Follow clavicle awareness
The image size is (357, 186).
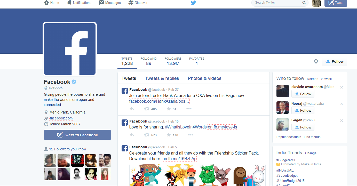coord(303,94)
